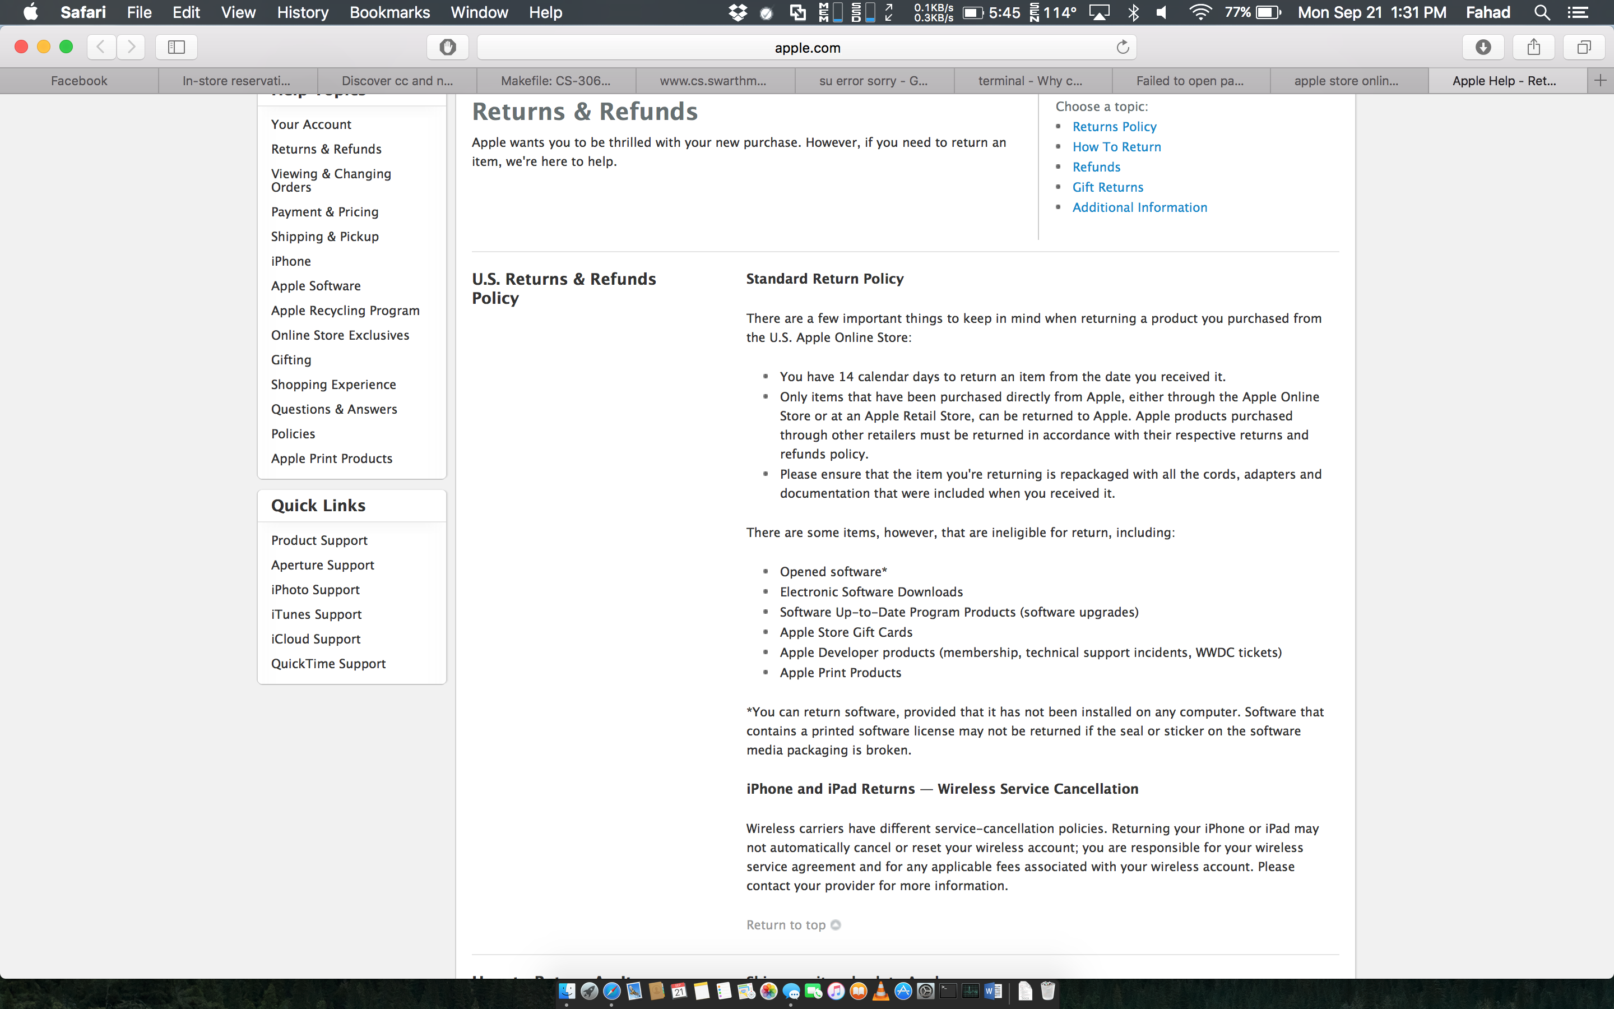Open Apple Print Products help topic
1614x1009 pixels.
click(331, 459)
